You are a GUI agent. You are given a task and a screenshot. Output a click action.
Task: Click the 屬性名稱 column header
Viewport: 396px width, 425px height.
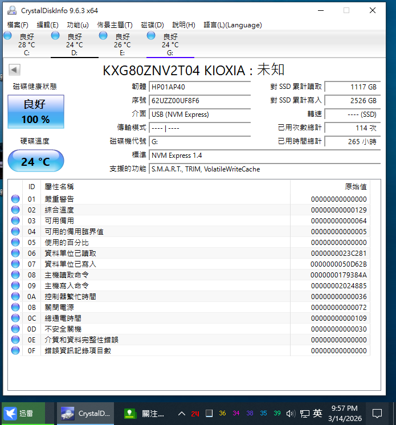coord(165,187)
